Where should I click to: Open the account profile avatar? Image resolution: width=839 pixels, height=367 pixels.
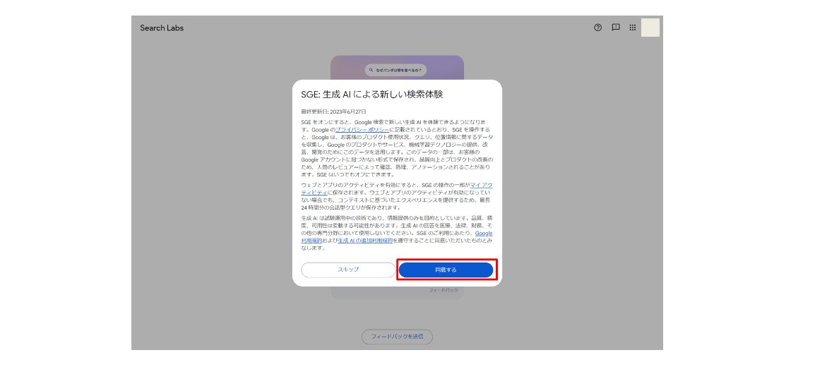[x=650, y=28]
